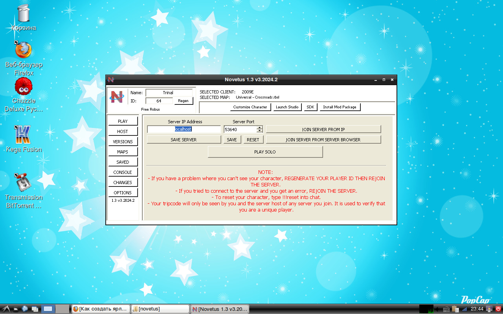The width and height of the screenshot is (503, 314).
Task: Click the Name input field containing Trinal
Action: click(169, 93)
